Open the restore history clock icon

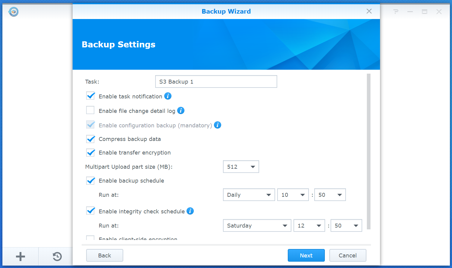(57, 257)
